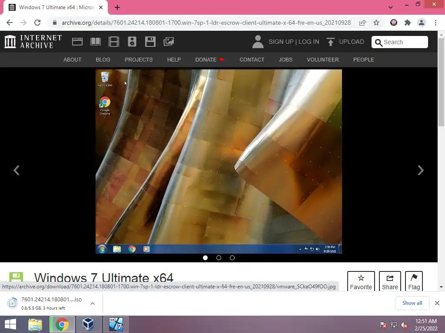Show previous carousel image with left arrow
445x333 pixels.
(17, 170)
